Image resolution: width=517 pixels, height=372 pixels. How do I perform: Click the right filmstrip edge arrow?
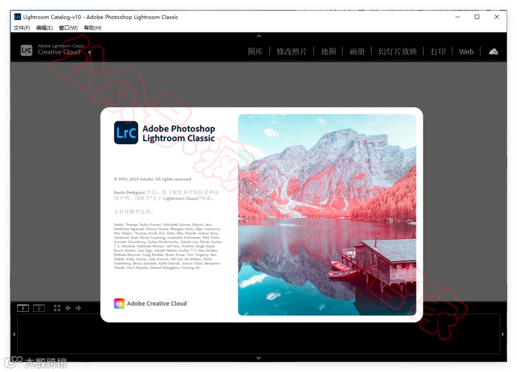[x=503, y=334]
